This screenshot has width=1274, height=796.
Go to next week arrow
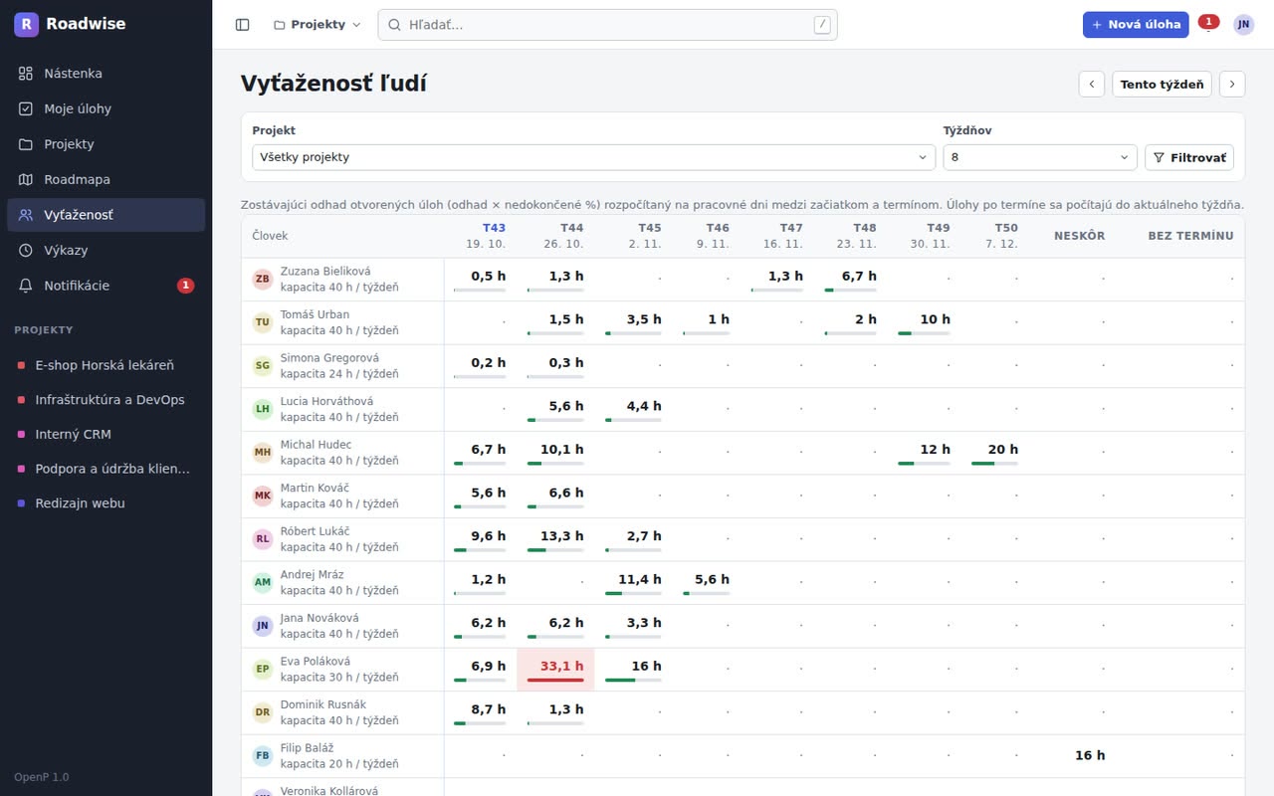click(x=1232, y=85)
